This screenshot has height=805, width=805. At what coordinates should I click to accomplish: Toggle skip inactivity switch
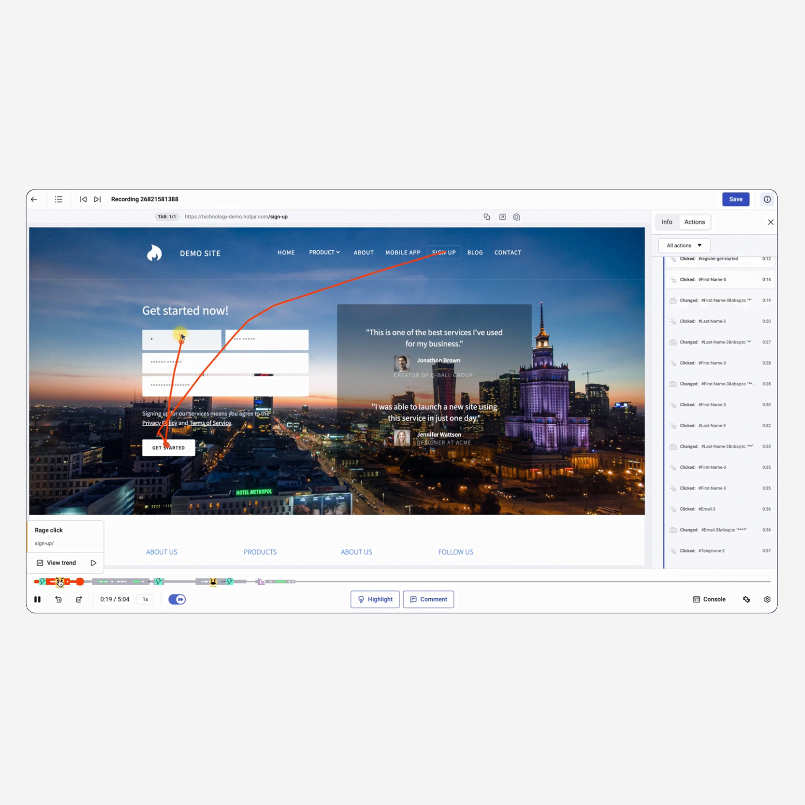[177, 600]
